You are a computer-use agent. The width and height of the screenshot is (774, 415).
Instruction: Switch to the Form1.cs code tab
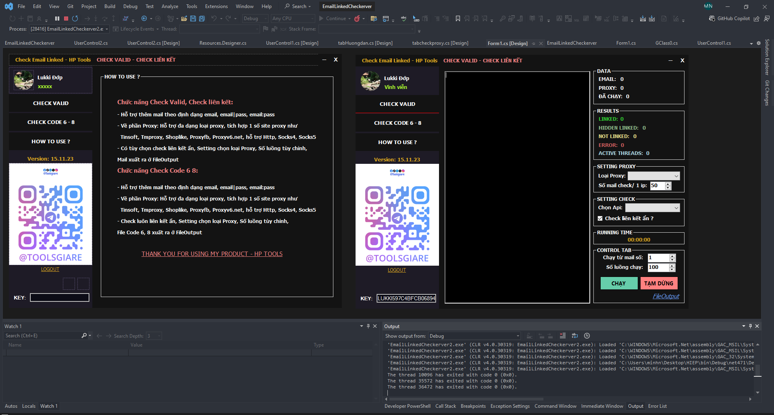626,43
